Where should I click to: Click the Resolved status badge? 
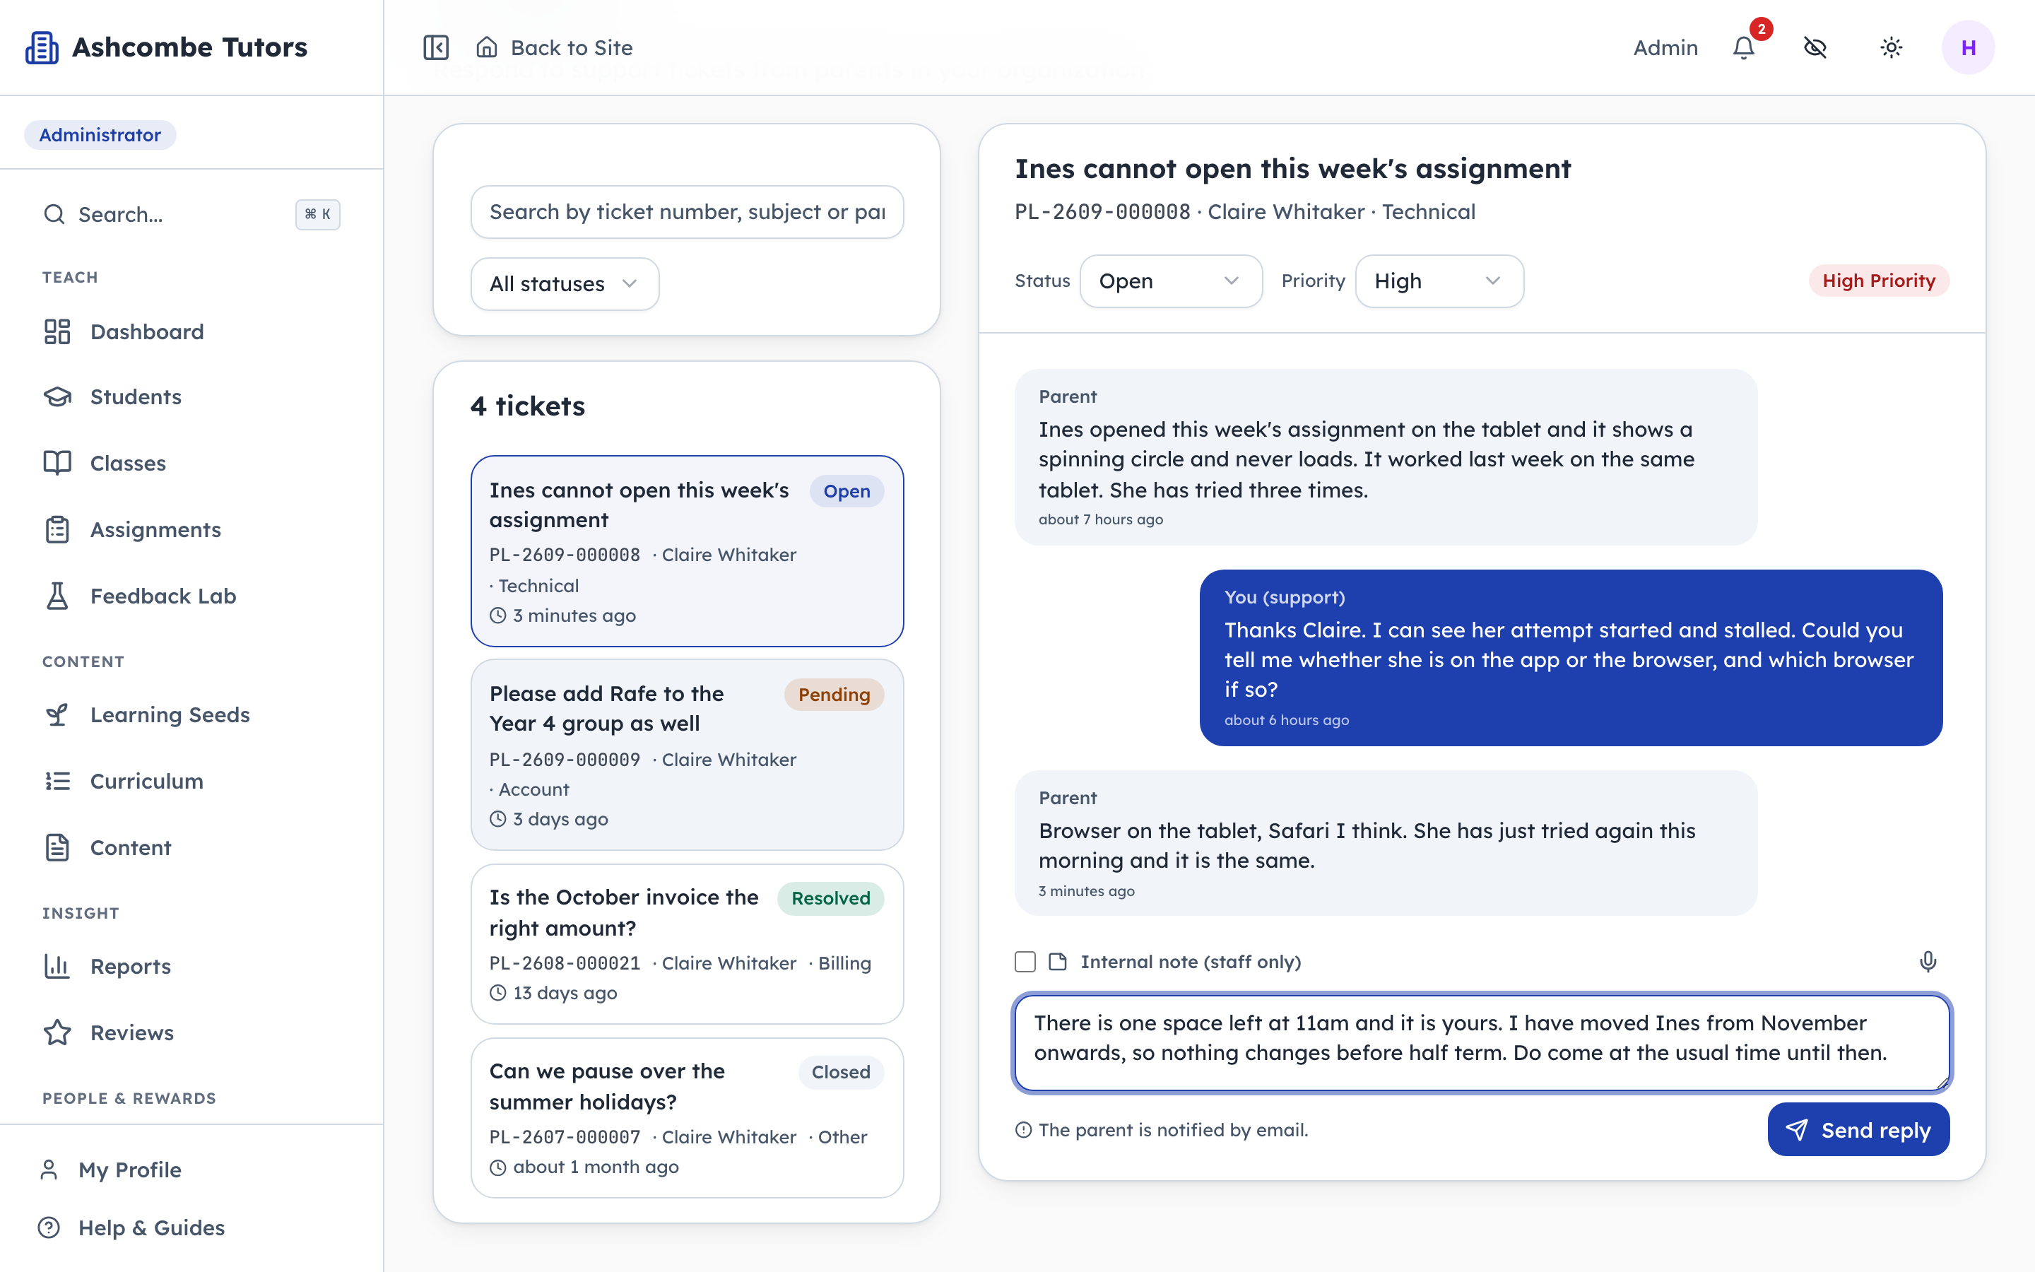830,897
